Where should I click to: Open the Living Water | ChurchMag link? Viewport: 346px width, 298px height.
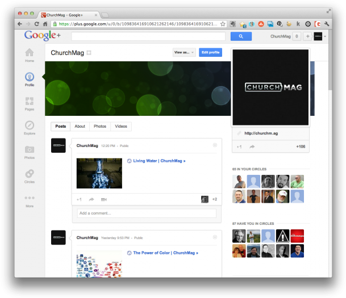coord(159,161)
